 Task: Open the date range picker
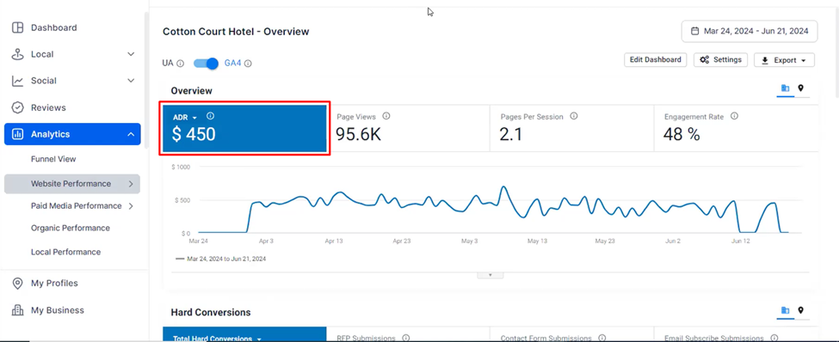point(750,31)
